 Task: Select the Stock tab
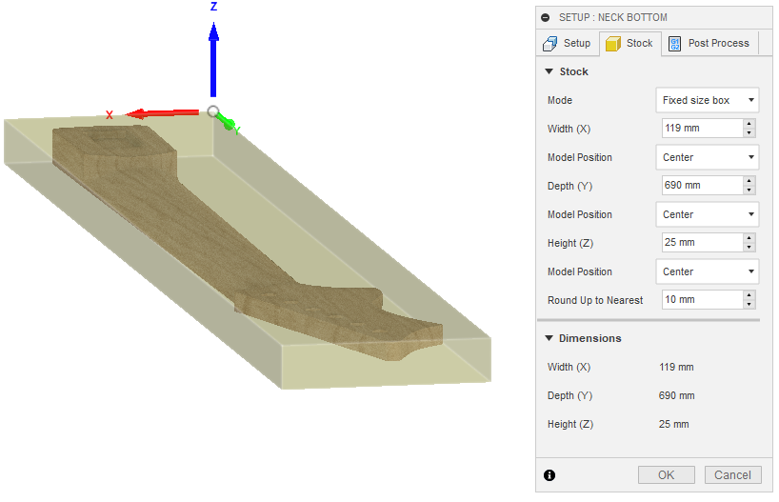629,43
